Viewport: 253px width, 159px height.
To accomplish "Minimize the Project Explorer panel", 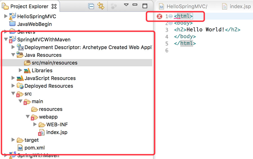I will click(135, 5).
